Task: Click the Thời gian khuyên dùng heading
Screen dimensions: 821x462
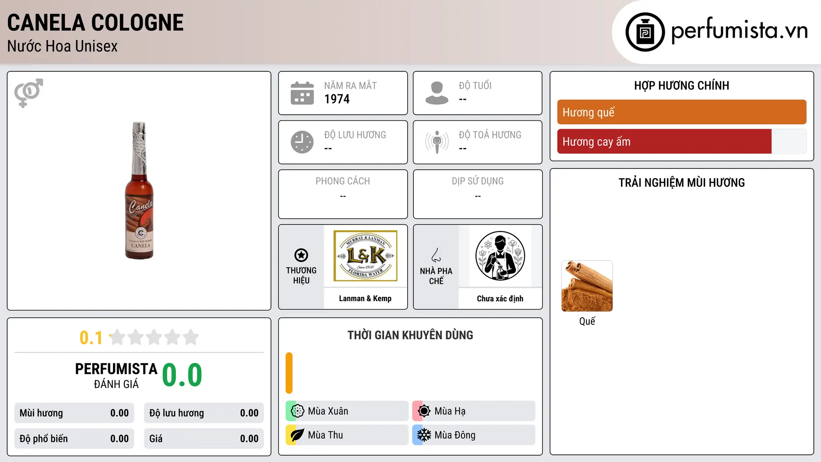Action: tap(410, 335)
